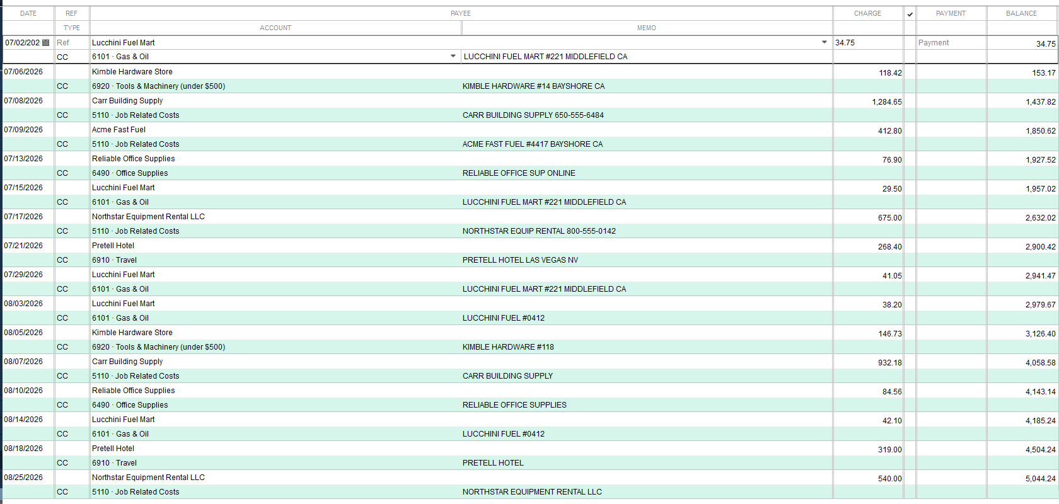Select Carr Building Supply on 08/07/2026
The height and width of the screenshot is (504, 1059).
point(127,362)
